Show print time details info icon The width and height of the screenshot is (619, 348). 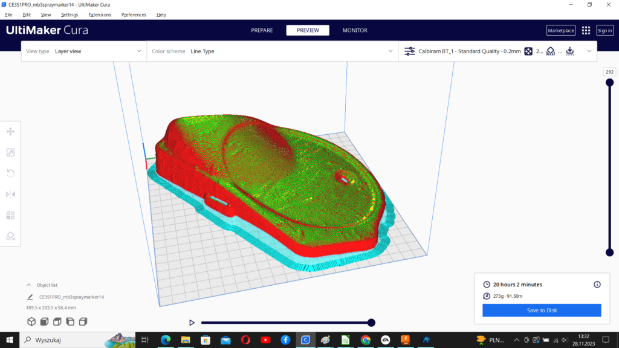(x=597, y=285)
